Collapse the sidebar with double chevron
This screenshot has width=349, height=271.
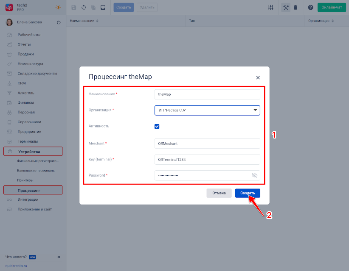pyautogui.click(x=59, y=257)
